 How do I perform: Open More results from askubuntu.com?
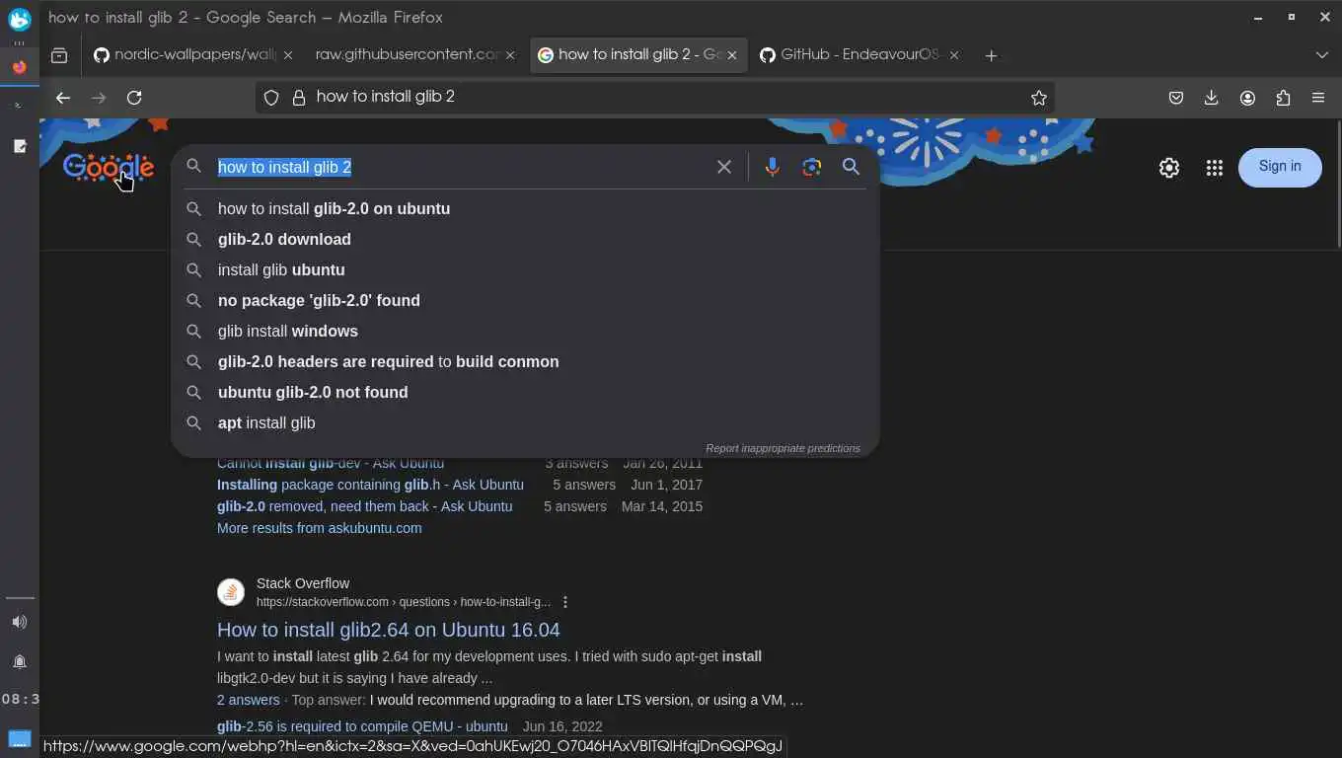319,528
